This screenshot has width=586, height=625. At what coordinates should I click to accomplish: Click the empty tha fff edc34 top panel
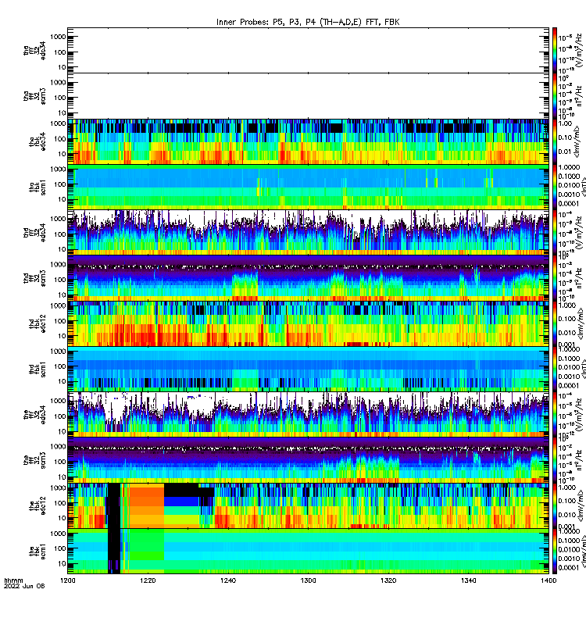[x=308, y=50]
